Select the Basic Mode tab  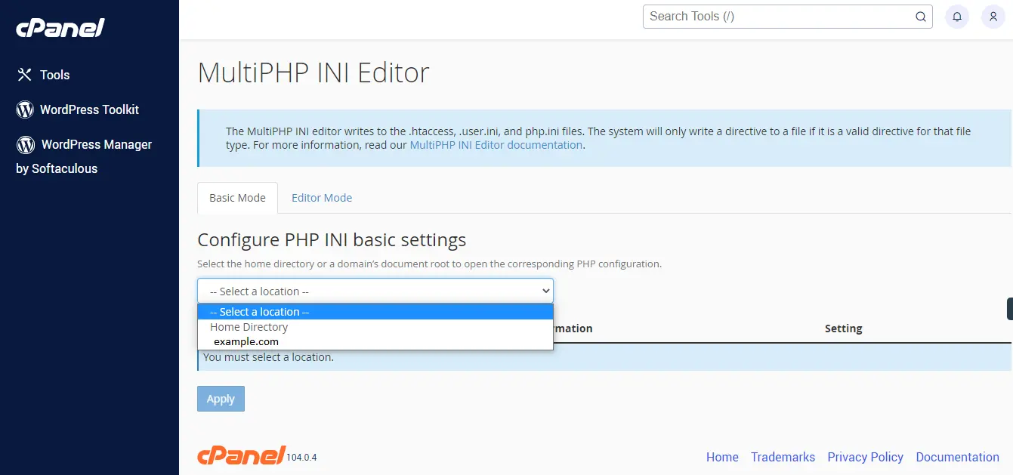[237, 198]
